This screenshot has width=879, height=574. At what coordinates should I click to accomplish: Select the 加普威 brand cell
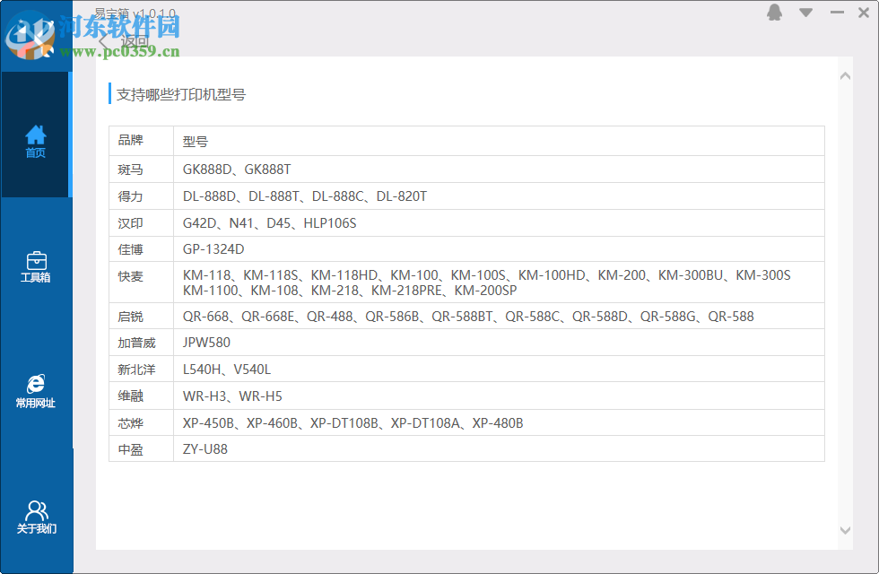click(142, 343)
